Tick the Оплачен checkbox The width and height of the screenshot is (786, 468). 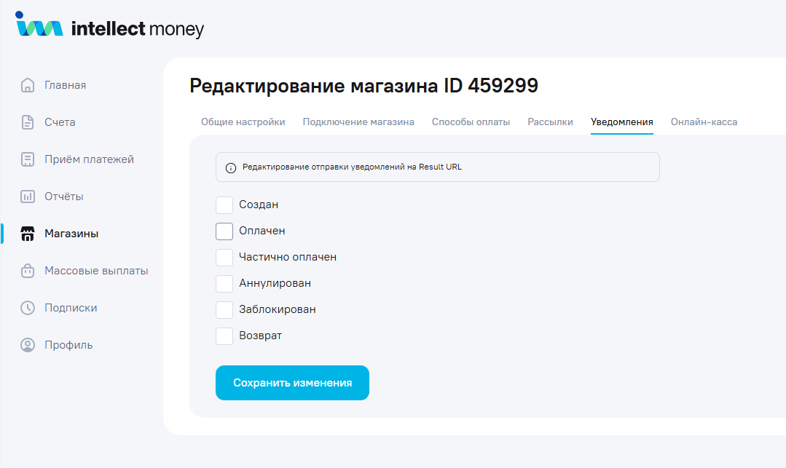tap(224, 231)
